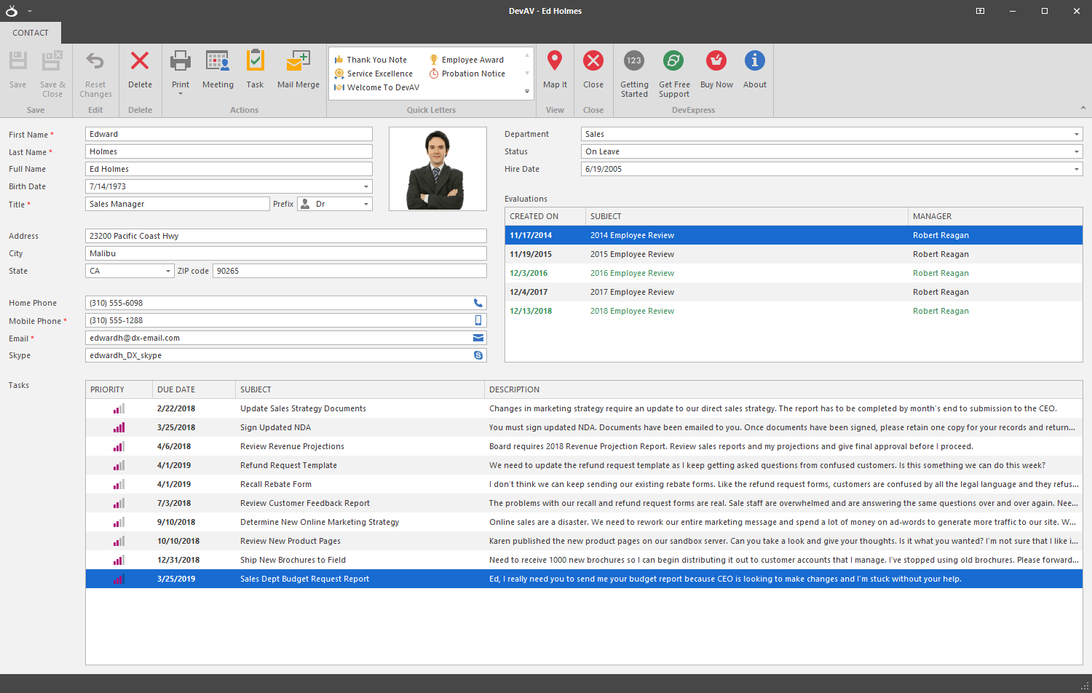The image size is (1092, 693).
Task: Expand the State combo box
Action: 168,270
